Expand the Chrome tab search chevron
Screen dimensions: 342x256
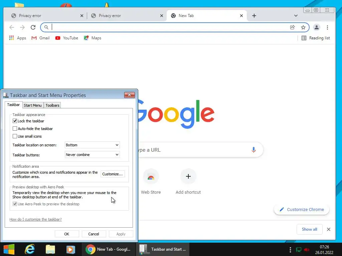click(x=296, y=16)
